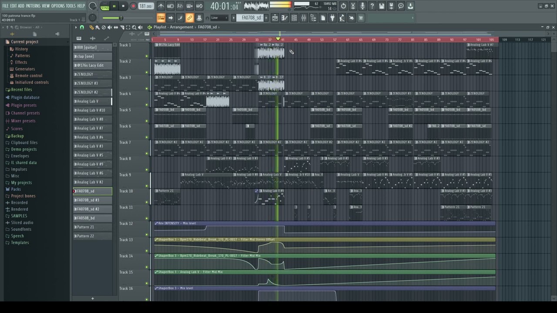The width and height of the screenshot is (557, 313).
Task: Toggle the playlist snap magnet icon
Action: pyautogui.click(x=82, y=27)
